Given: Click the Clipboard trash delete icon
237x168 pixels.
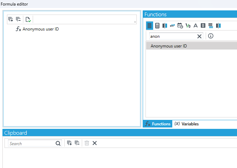Looking at the screenshot, I should pyautogui.click(x=87, y=143).
